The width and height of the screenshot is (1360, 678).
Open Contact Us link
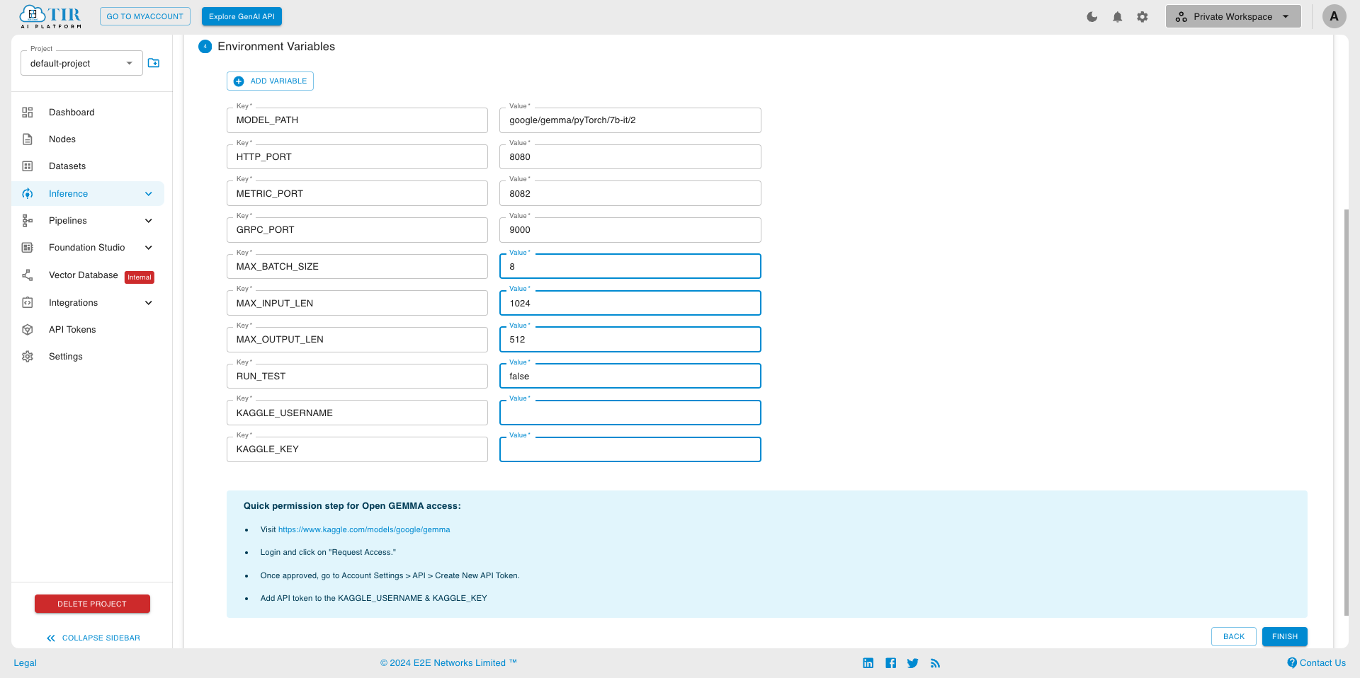coord(1322,663)
